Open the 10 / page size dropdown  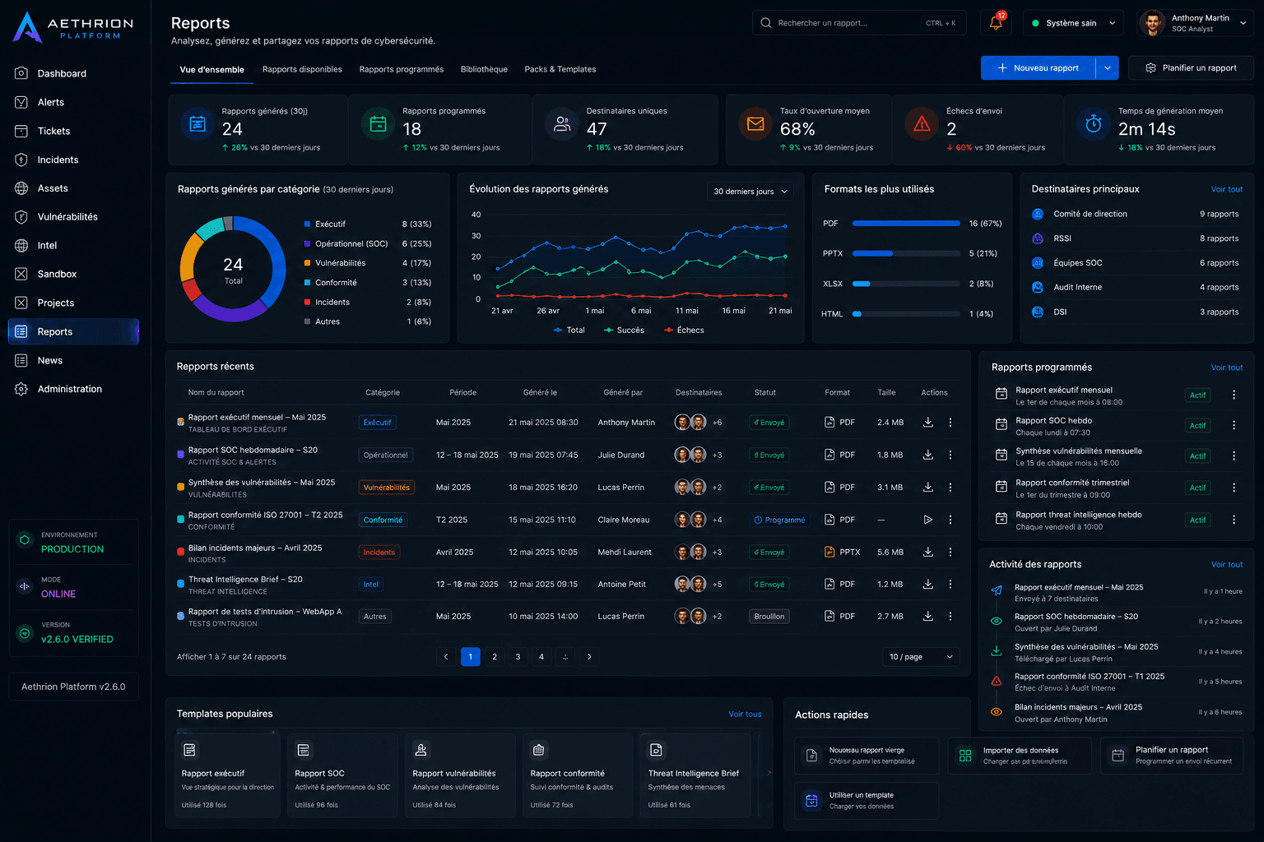[x=921, y=657]
